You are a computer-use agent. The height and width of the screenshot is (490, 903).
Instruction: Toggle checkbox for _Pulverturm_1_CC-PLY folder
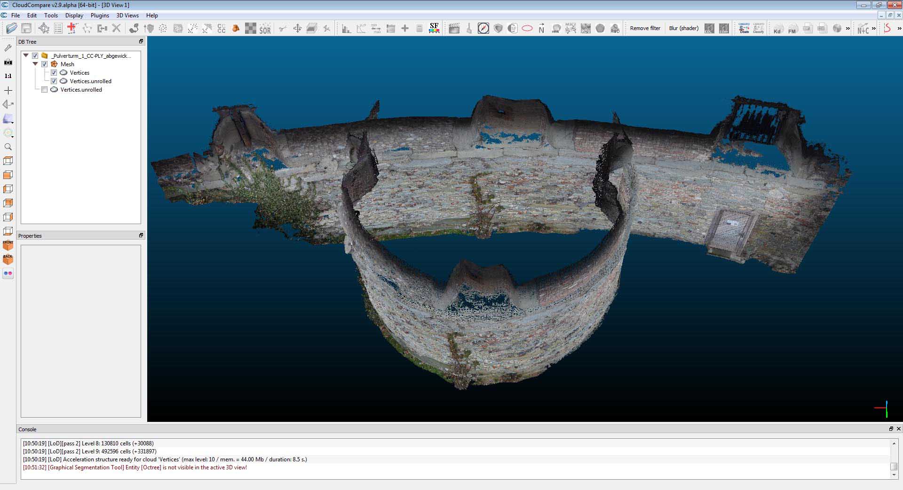[x=35, y=56]
